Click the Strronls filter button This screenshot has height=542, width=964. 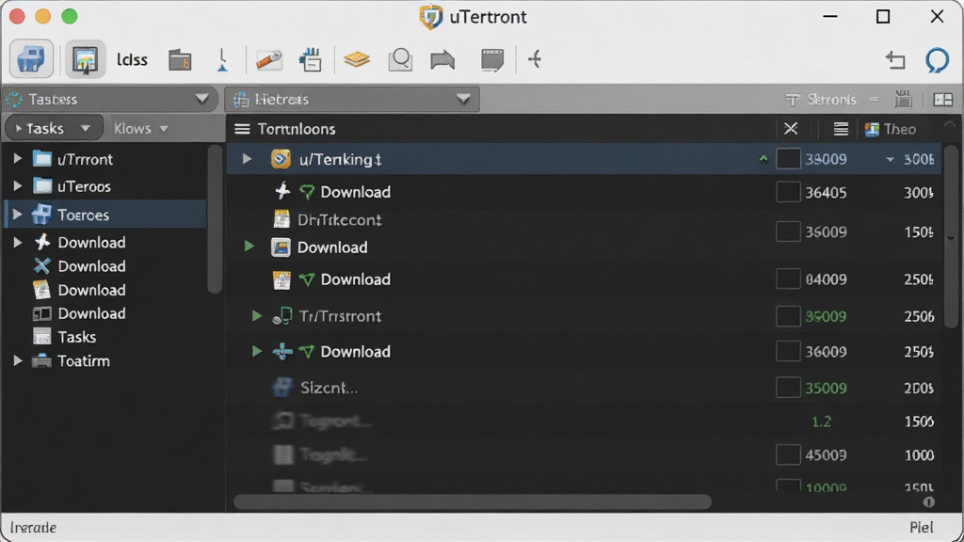coord(821,99)
